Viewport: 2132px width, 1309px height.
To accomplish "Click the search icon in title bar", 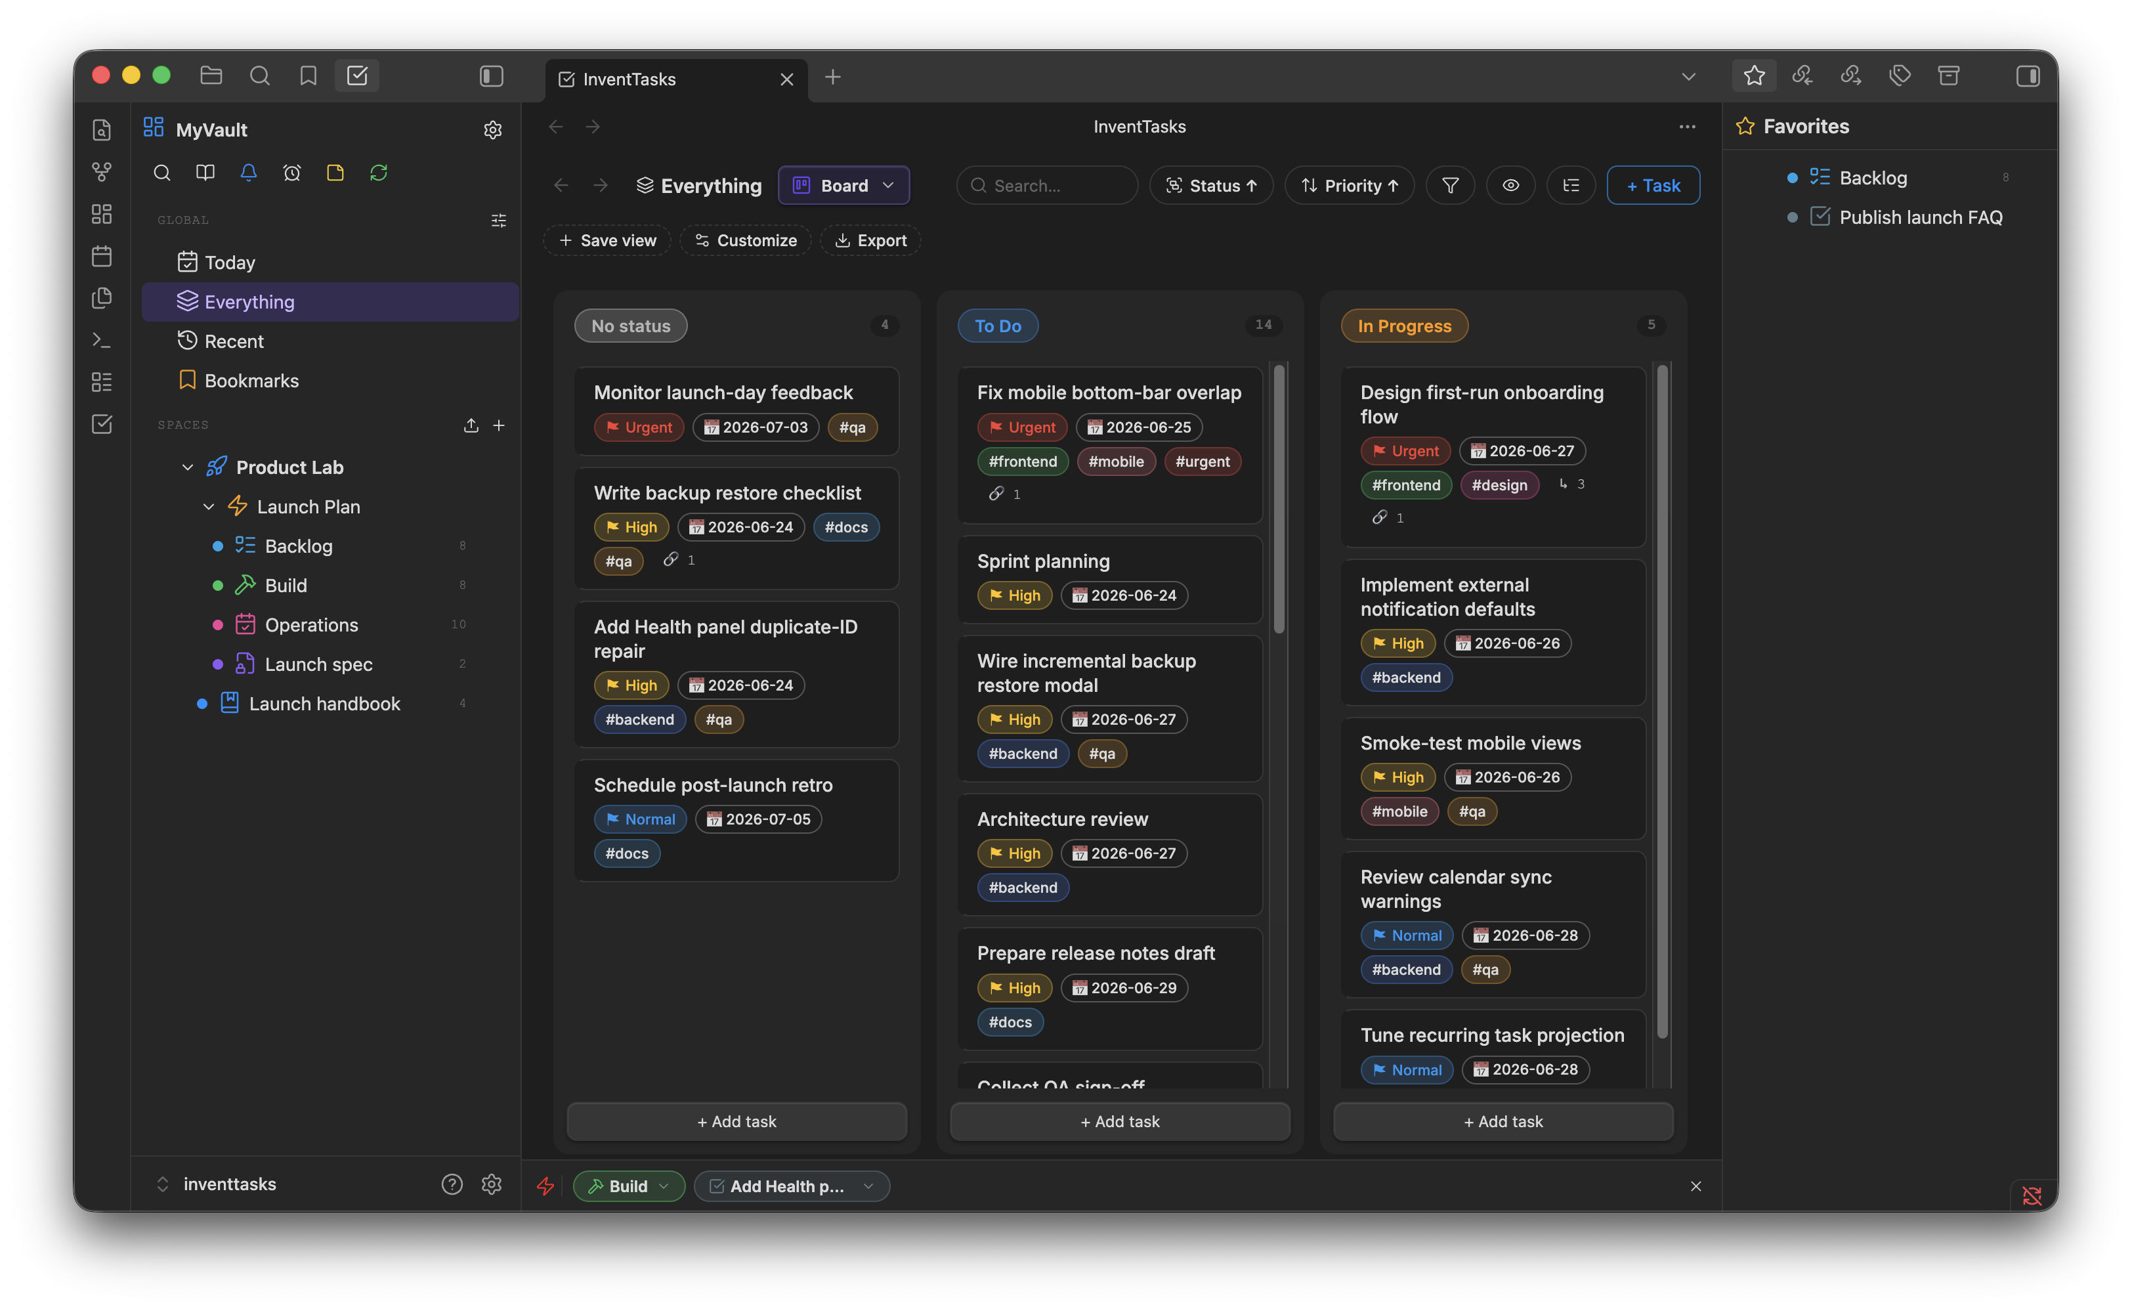I will 259,76.
